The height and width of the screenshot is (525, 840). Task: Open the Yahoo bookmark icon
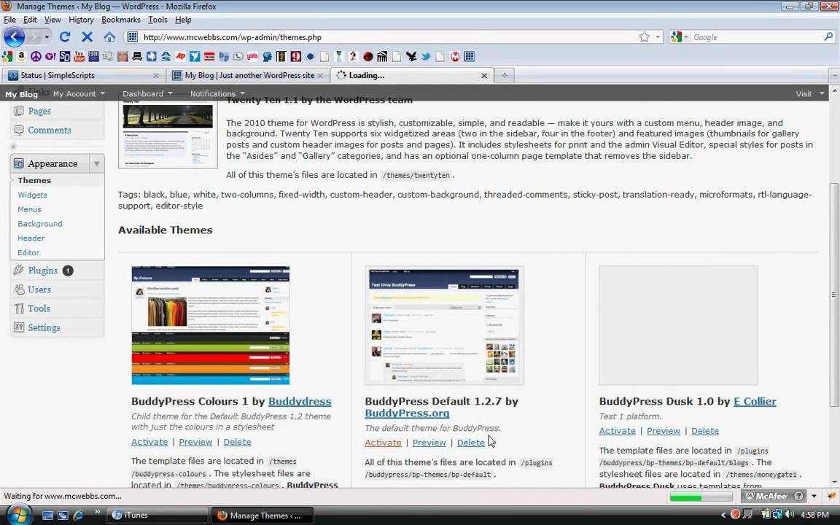[x=50, y=56]
